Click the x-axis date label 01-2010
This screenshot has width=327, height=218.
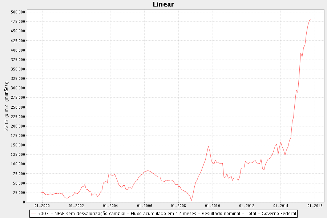click(213, 206)
